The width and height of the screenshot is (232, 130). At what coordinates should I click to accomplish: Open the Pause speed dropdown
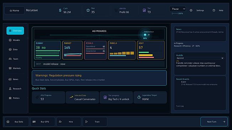click(177, 9)
